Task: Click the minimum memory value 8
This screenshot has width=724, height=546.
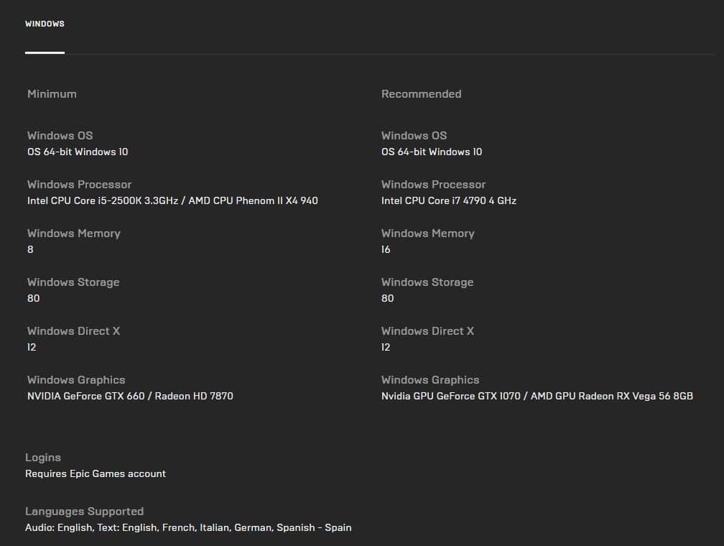Action: [x=30, y=249]
